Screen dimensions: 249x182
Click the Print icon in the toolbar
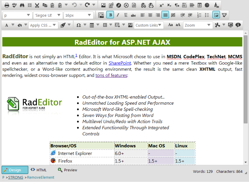(x=7, y=5)
